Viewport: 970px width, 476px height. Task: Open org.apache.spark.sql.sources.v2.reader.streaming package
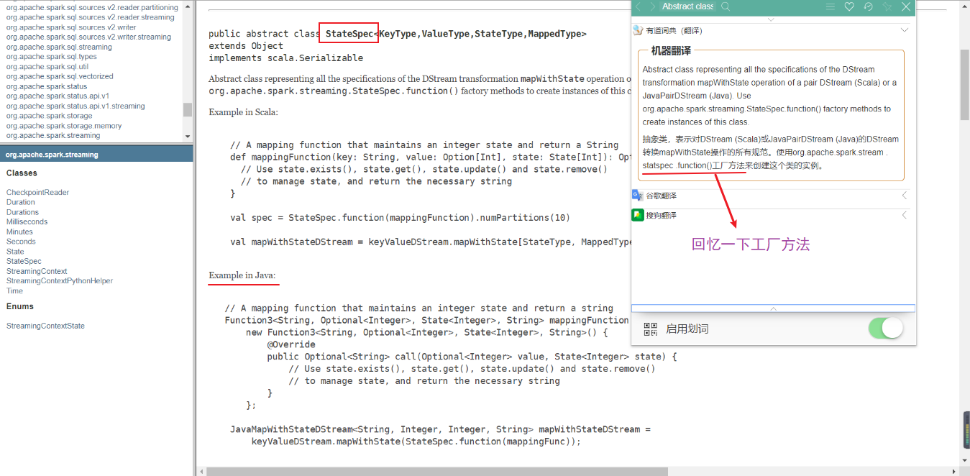(x=90, y=17)
